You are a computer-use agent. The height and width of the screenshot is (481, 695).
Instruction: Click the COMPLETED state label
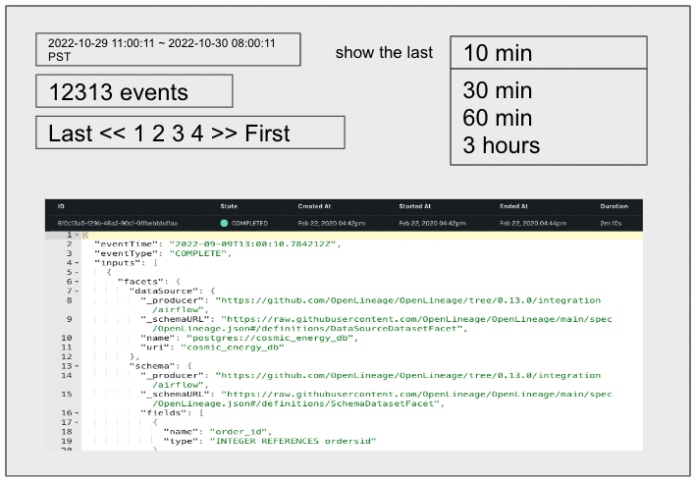249,223
